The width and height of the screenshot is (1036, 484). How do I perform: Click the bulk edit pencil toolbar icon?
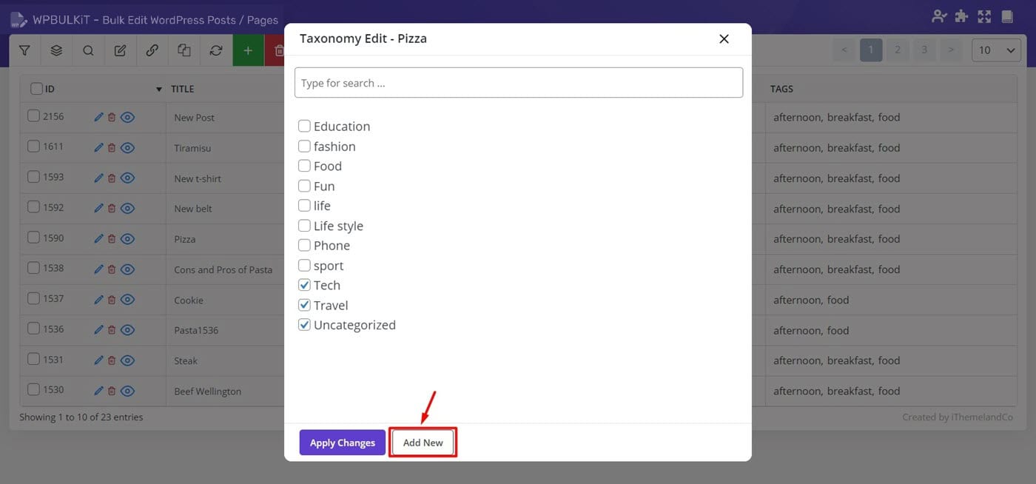point(120,50)
